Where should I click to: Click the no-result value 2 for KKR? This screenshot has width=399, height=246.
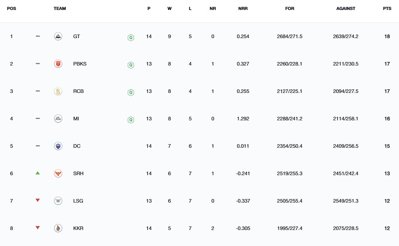click(x=213, y=228)
